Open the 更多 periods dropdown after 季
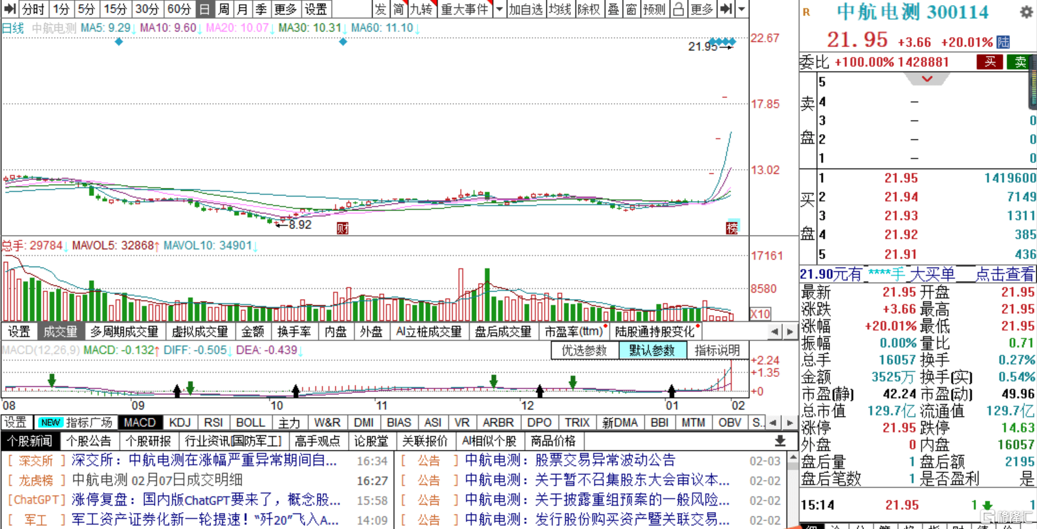Viewport: 1037px width, 529px height. pos(285,9)
